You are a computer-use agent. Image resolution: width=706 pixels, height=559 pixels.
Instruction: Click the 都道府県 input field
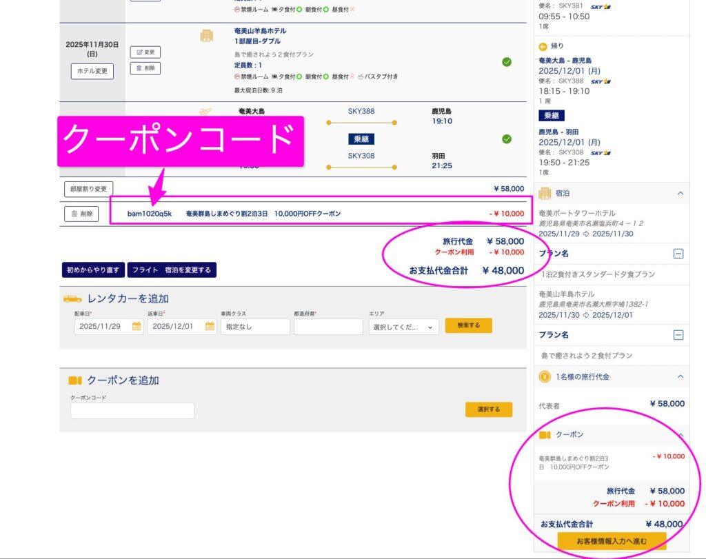point(328,326)
